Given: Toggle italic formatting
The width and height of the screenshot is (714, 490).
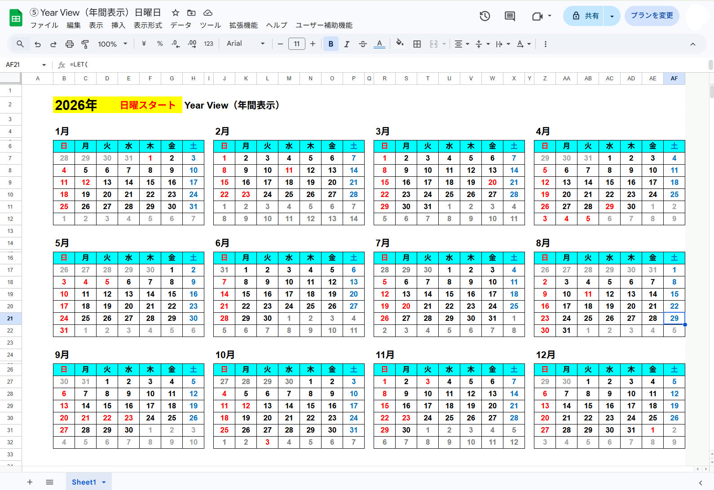Looking at the screenshot, I should click(x=347, y=44).
